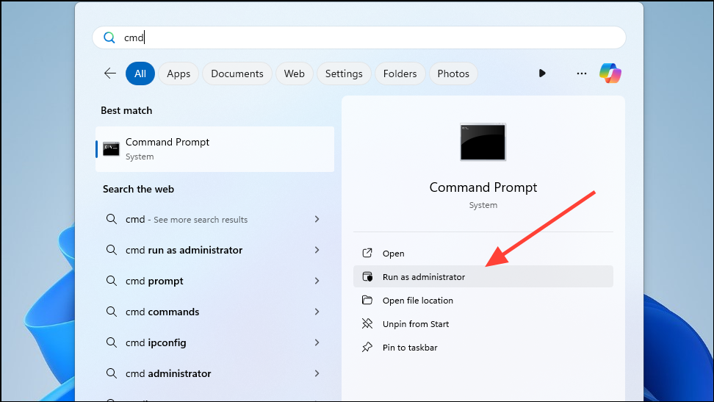Image resolution: width=714 pixels, height=402 pixels.
Task: Open web suggestion 'cmd administrator'
Action: click(215, 373)
